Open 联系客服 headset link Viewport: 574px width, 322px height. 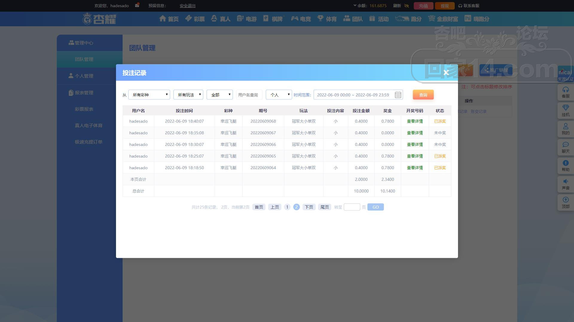click(469, 6)
